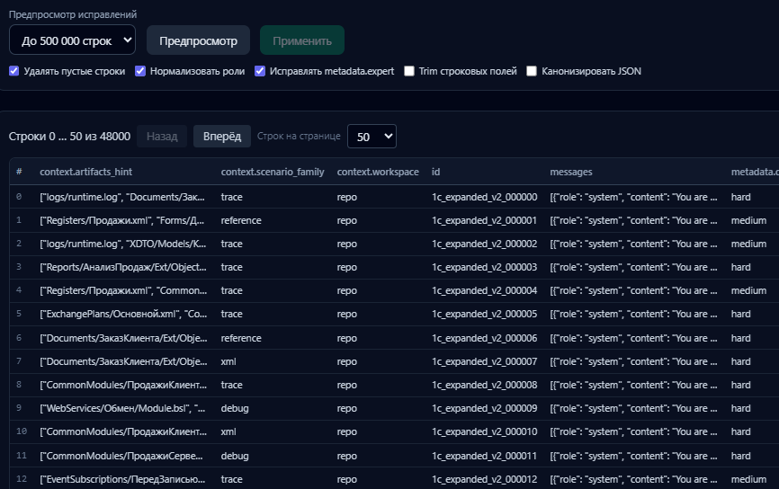Image resolution: width=779 pixels, height=489 pixels.
Task: Toggle 'Нормализовать роли' checkbox
Action: pyautogui.click(x=140, y=71)
